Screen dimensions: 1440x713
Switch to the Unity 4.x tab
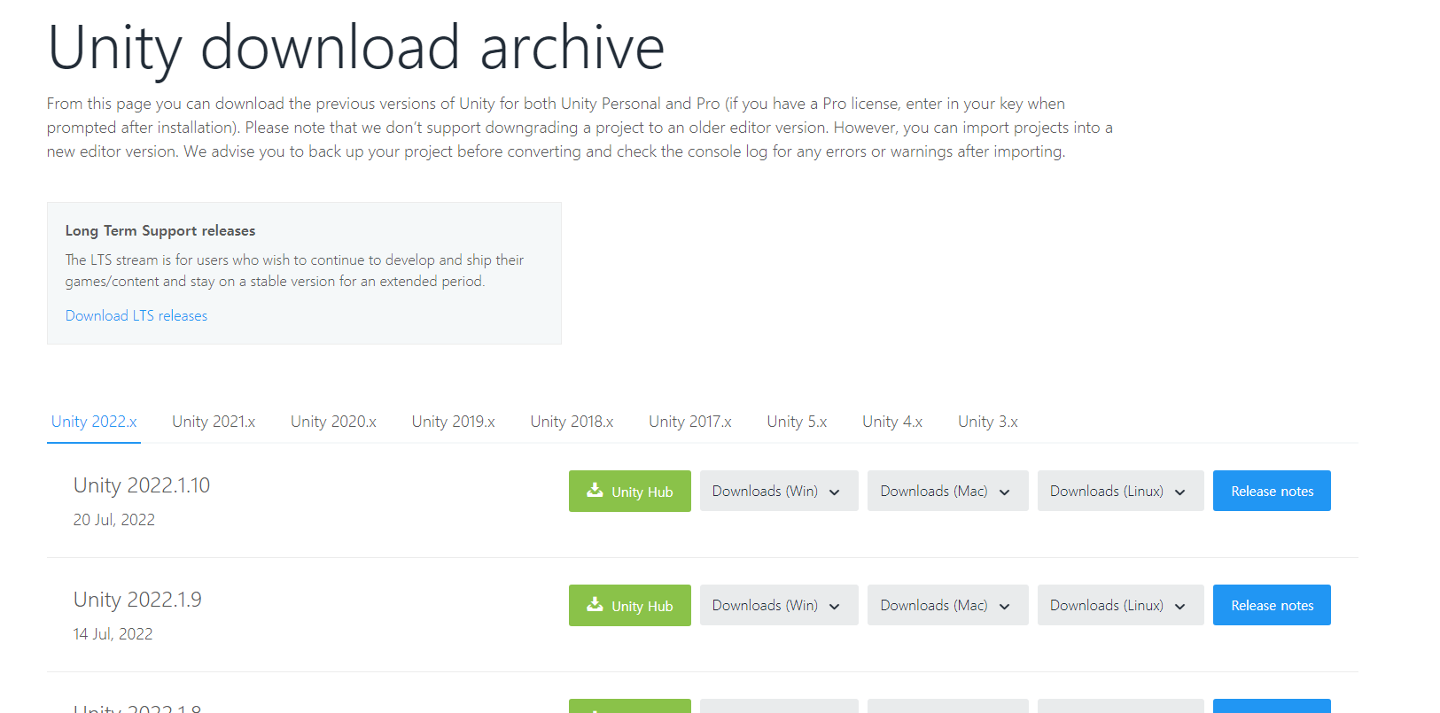892,422
